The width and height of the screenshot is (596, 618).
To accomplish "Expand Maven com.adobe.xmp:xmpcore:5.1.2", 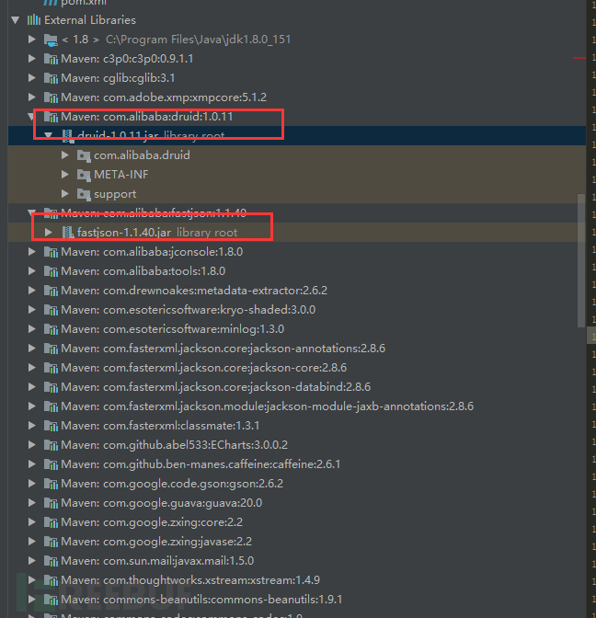I will click(x=32, y=97).
